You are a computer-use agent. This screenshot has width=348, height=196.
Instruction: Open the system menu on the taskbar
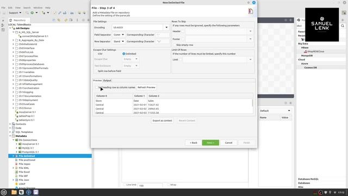[4, 192]
